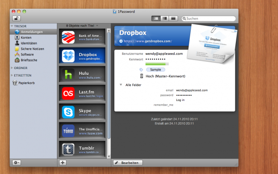This screenshot has width=278, height=174.
Task: Add a new item with plus button
Action: pyautogui.click(x=63, y=163)
